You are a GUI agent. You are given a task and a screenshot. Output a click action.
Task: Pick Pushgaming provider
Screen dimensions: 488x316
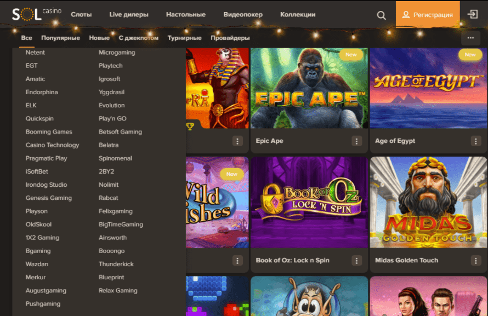43,304
